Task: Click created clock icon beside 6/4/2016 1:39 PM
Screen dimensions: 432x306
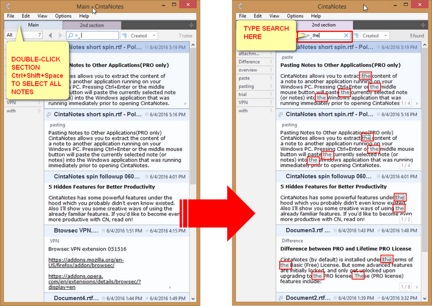Action: [335, 298]
